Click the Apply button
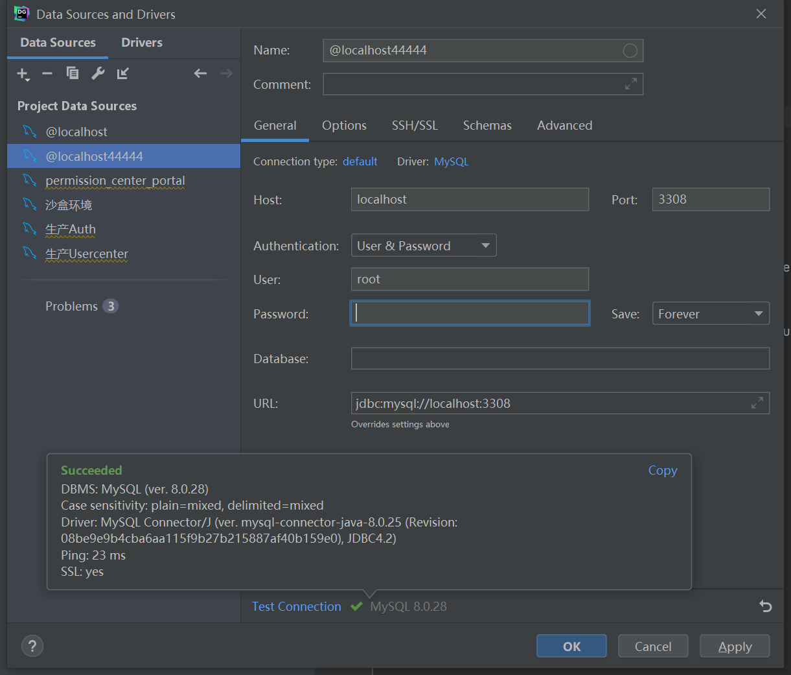 pos(735,646)
